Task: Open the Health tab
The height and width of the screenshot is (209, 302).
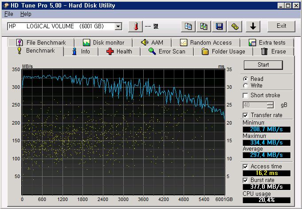Action: [x=119, y=51]
